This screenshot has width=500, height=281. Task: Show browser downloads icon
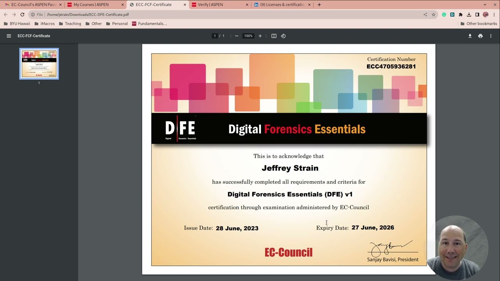(469, 14)
